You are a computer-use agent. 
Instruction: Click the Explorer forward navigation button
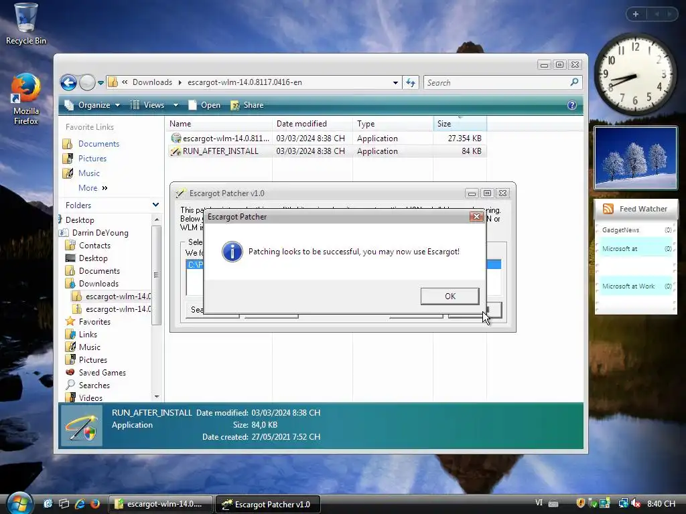pyautogui.click(x=87, y=82)
